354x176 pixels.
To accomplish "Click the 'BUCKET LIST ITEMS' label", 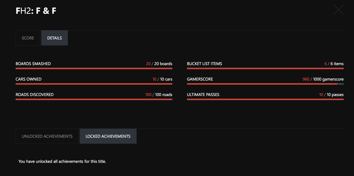I will 205,64.
